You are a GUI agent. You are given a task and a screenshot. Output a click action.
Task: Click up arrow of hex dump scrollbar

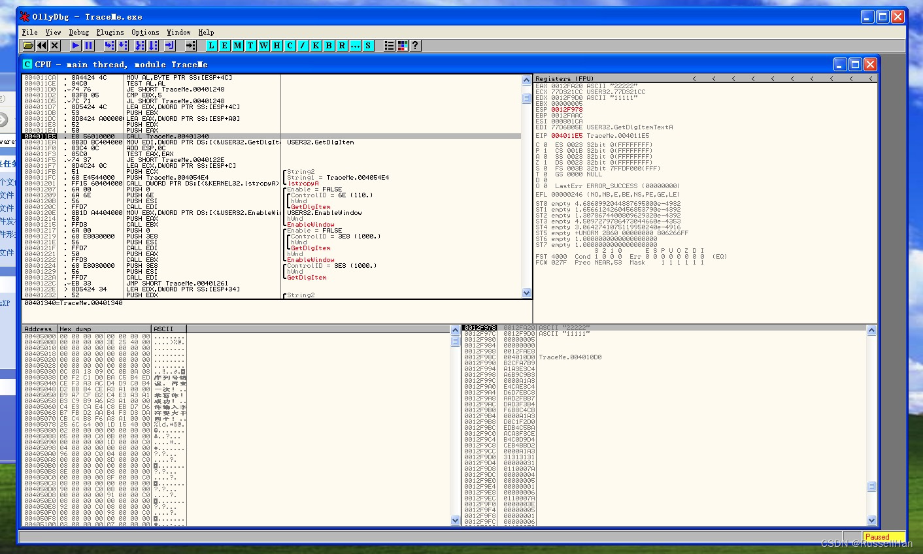click(456, 330)
